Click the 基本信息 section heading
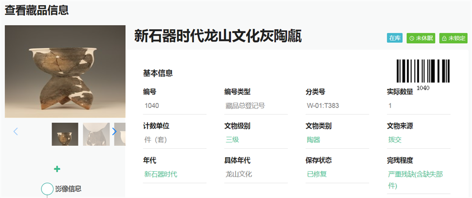Image resolution: width=472 pixels, height=198 pixels. pyautogui.click(x=158, y=73)
